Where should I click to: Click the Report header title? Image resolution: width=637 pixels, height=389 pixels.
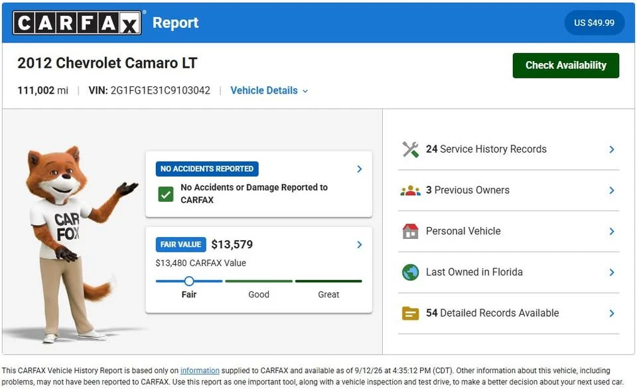175,23
